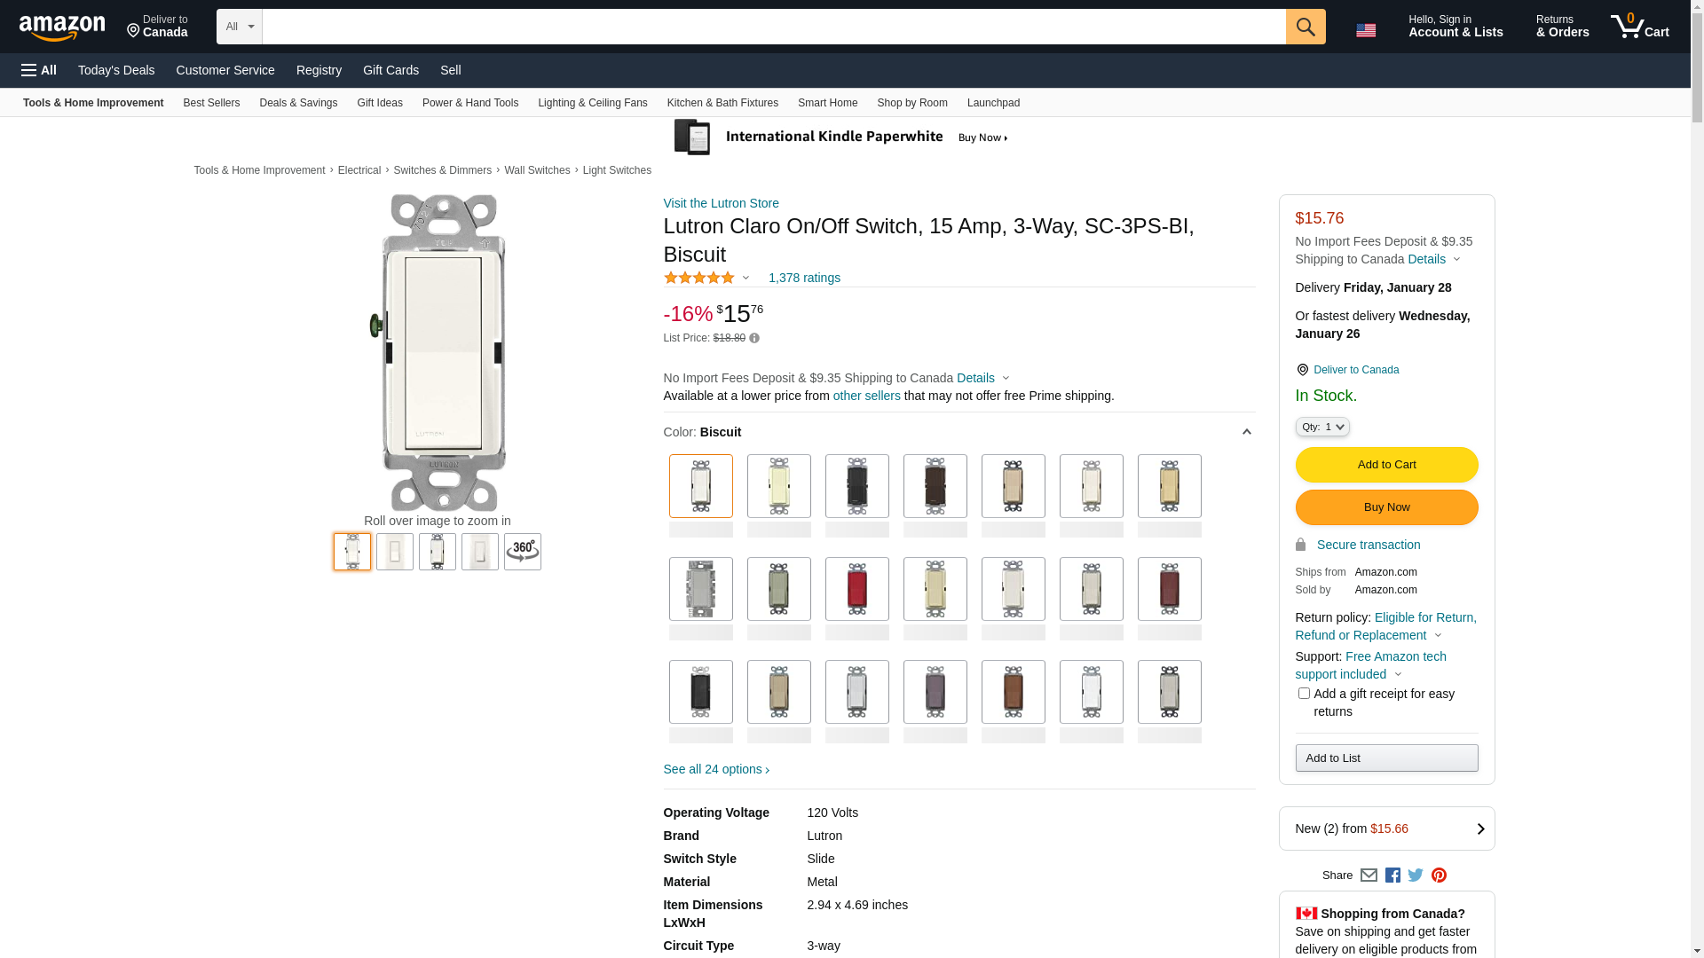Click into the search input field
The height and width of the screenshot is (958, 1704).
pos(772,27)
